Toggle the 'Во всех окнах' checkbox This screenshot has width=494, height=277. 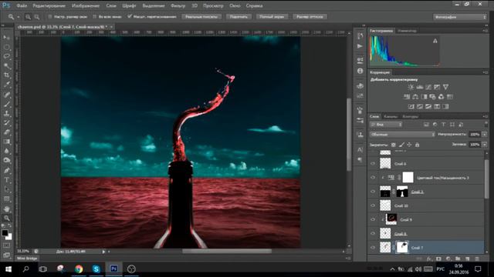click(x=94, y=17)
